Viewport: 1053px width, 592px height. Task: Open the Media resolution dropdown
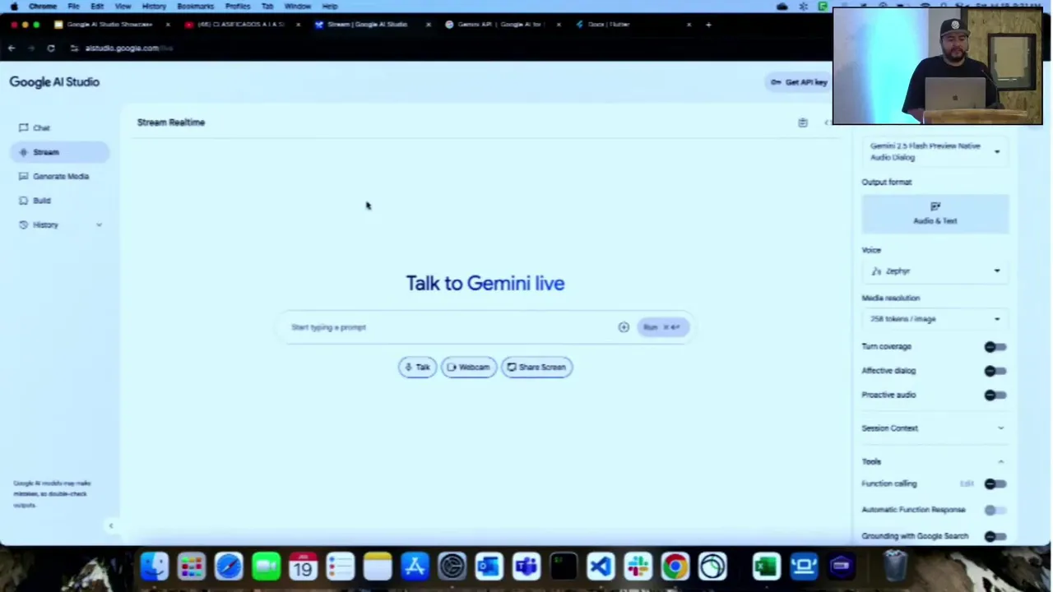[x=935, y=319]
